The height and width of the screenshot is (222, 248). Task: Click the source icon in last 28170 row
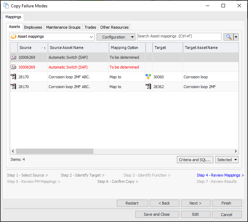coord(14,87)
